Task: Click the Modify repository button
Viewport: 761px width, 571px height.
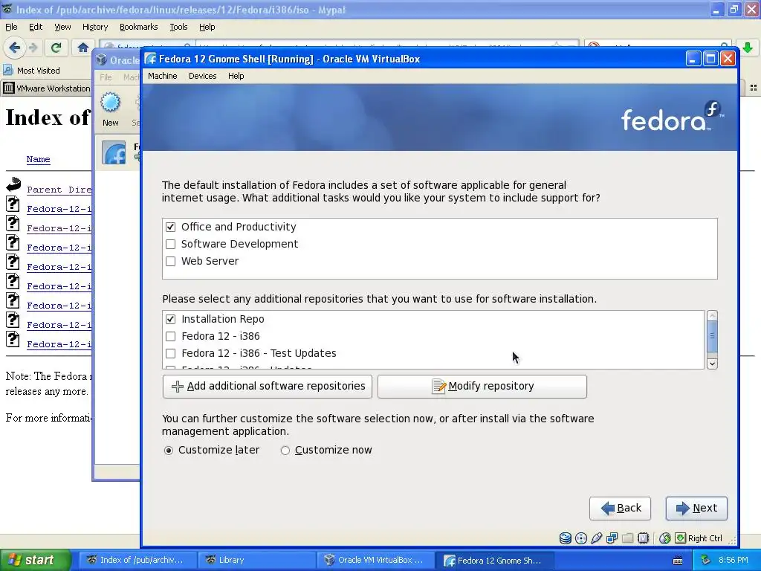Action: pos(482,387)
